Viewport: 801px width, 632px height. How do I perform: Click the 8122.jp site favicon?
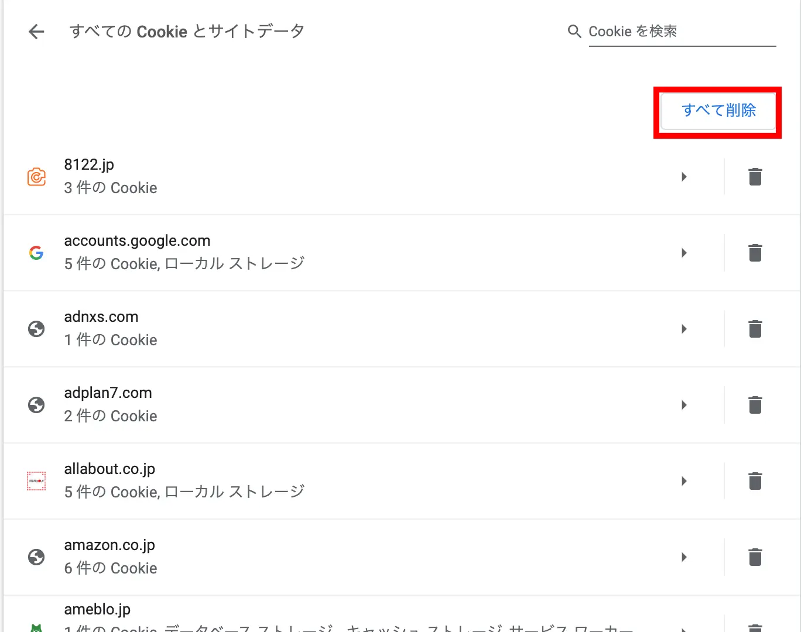36,177
